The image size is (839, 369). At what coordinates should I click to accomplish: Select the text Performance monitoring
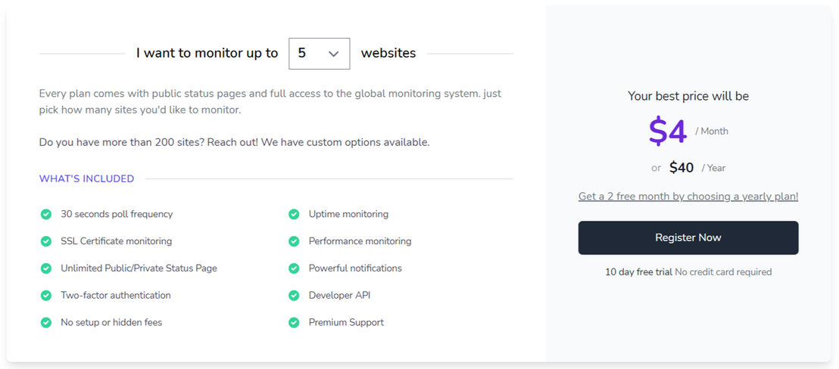click(360, 241)
